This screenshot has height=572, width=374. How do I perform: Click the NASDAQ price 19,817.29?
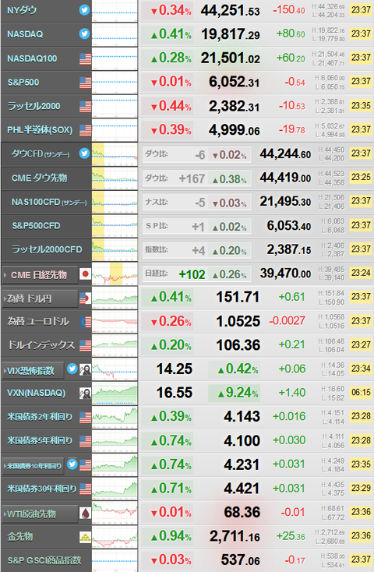(230, 34)
